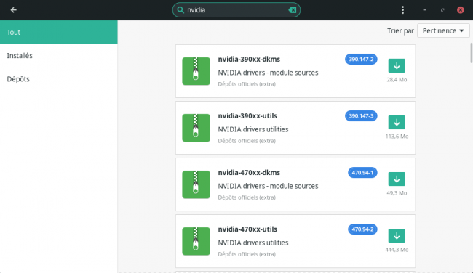
Task: Click the search magnifier icon
Action: point(180,10)
